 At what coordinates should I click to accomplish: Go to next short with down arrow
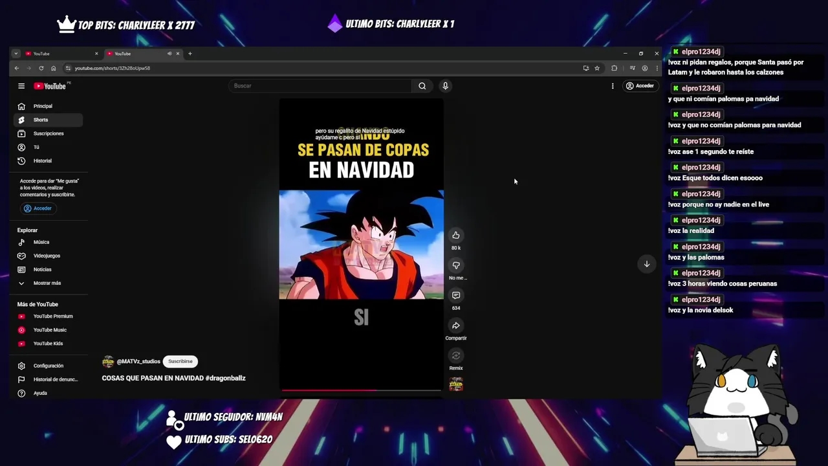646,263
